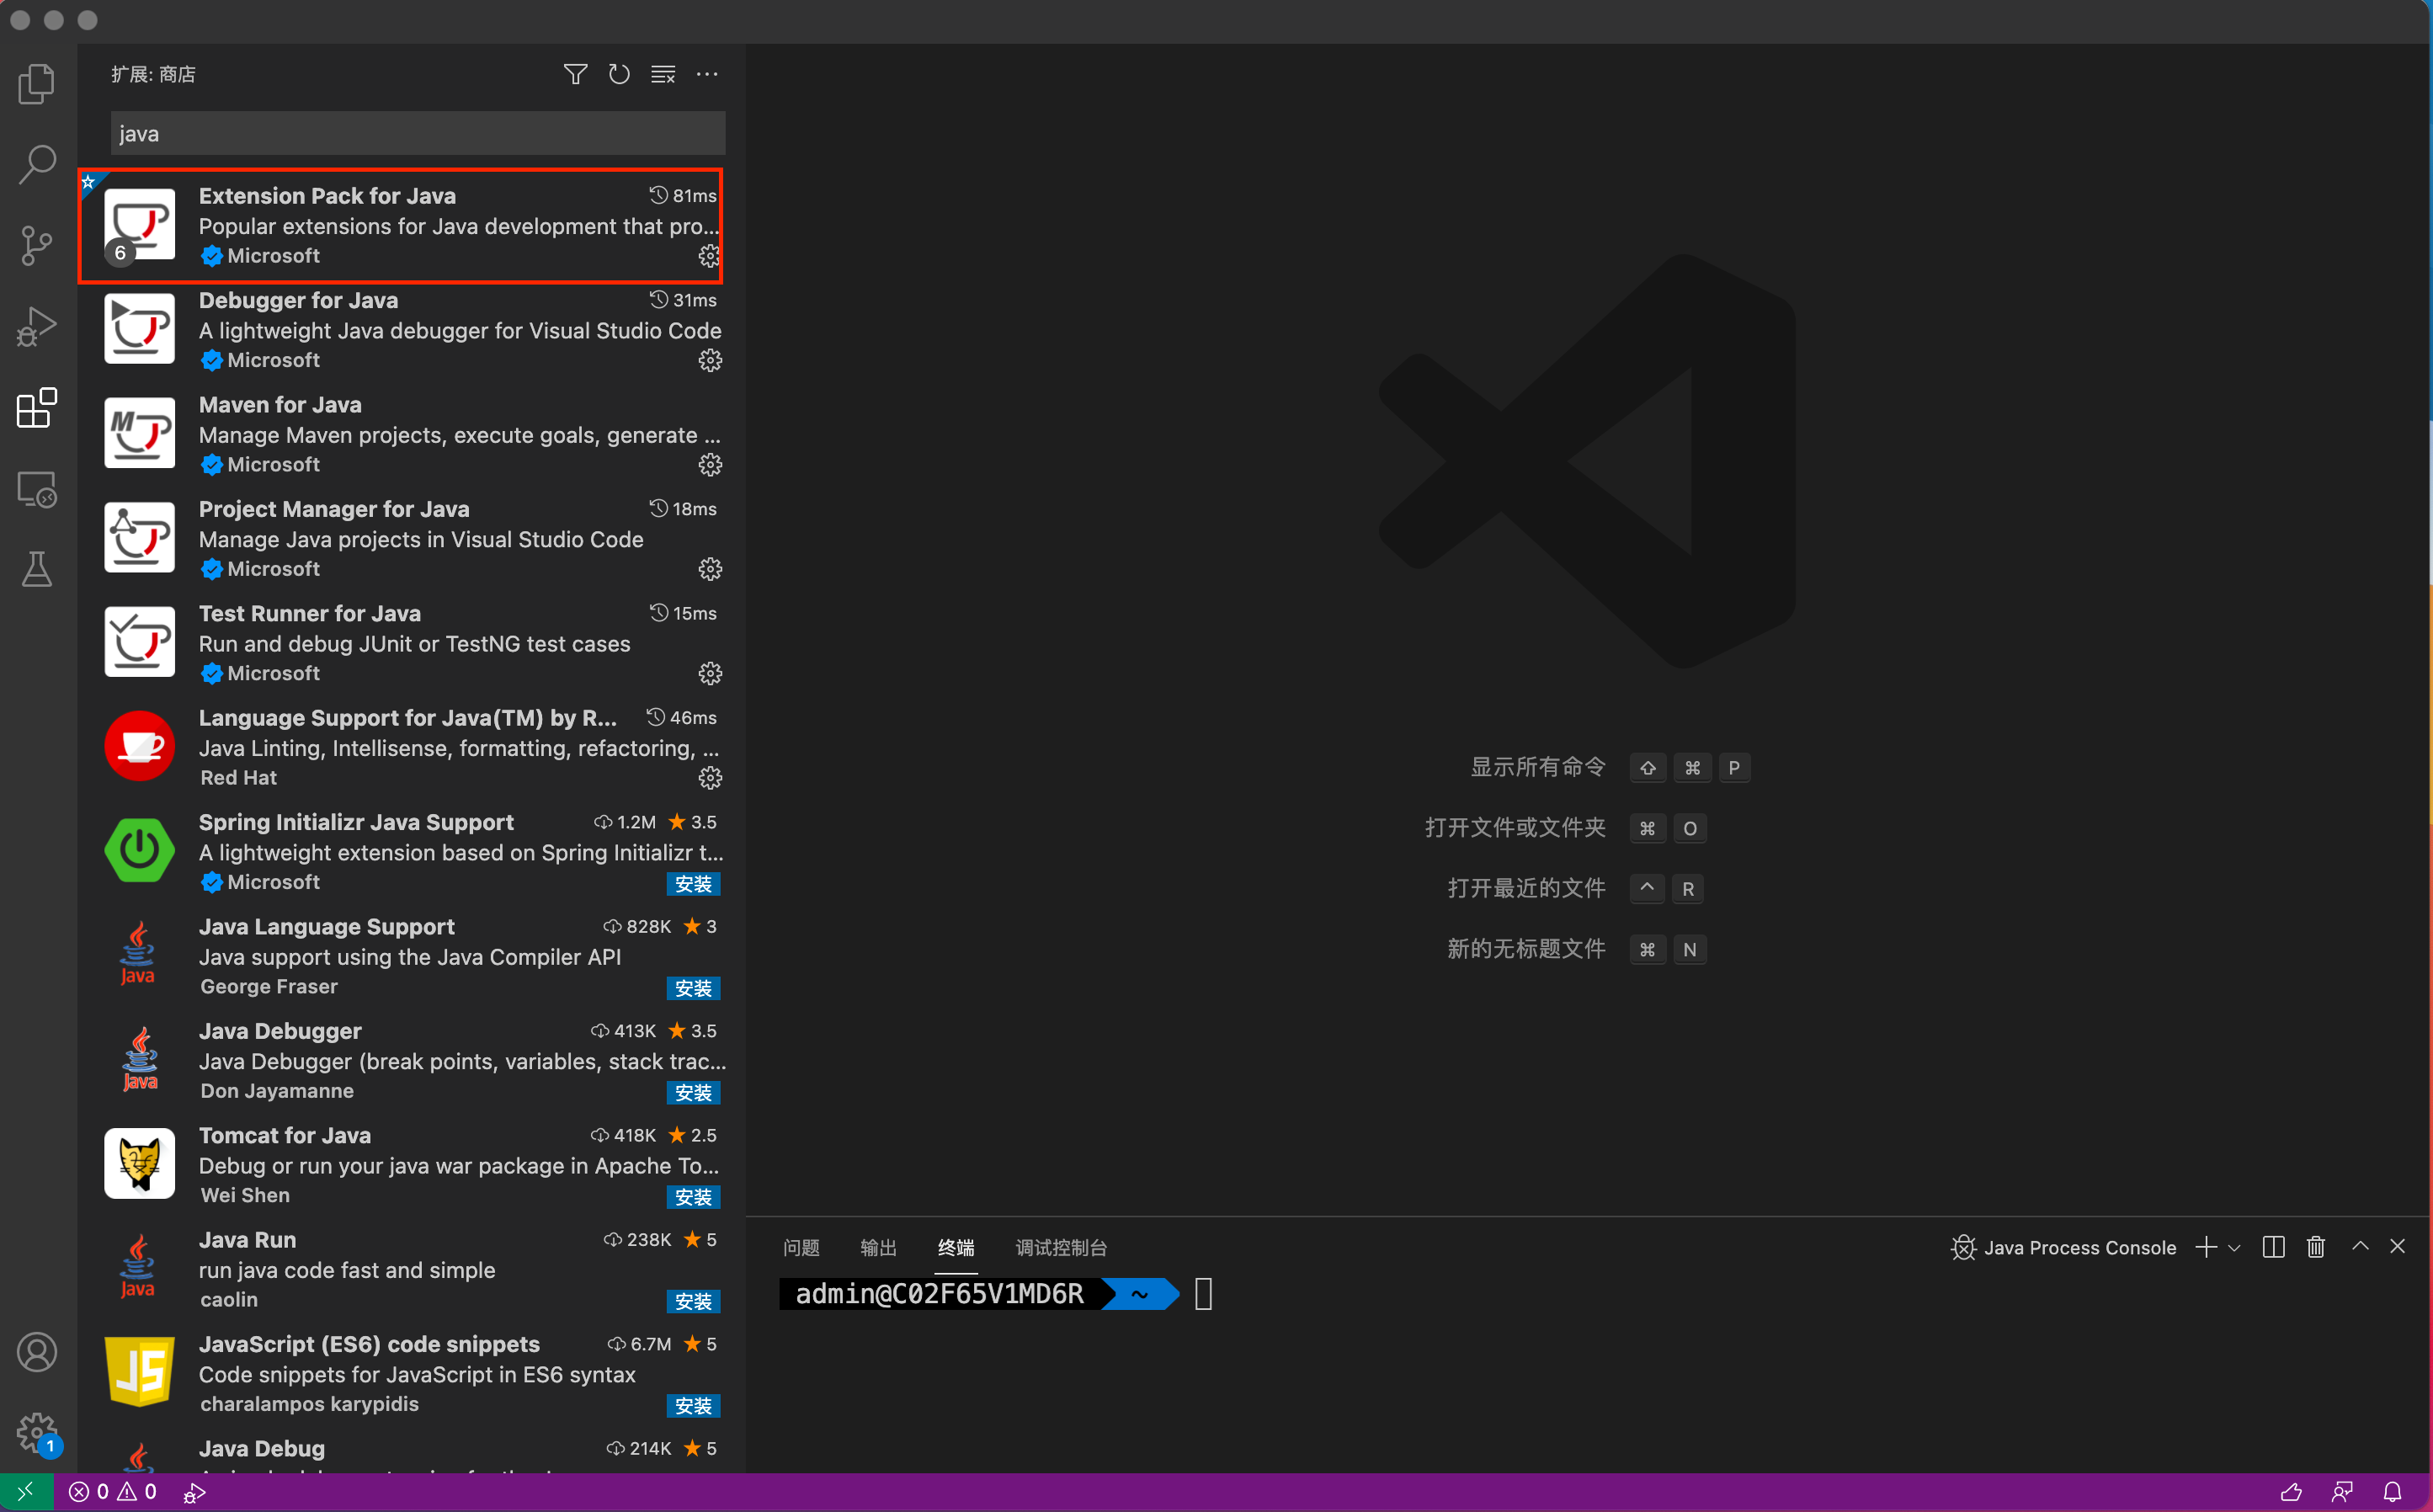Clear extension search results
This screenshot has width=2433, height=1512.
pos(663,74)
